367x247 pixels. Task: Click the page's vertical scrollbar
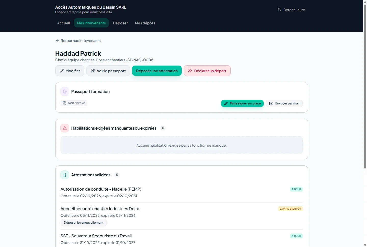365,86
